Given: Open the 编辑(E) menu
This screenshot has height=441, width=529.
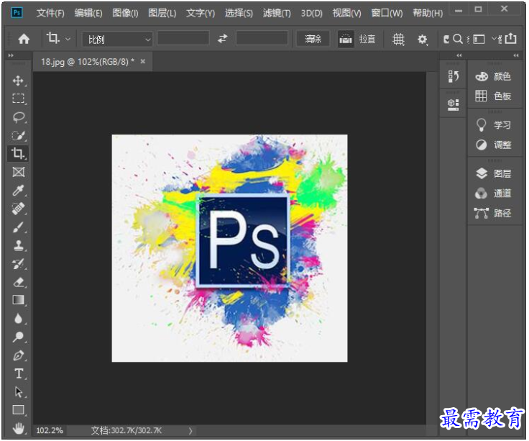Looking at the screenshot, I should point(88,13).
